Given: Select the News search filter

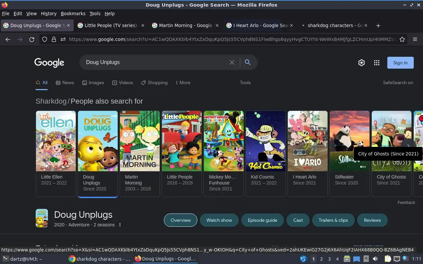Looking at the screenshot, I should point(65,83).
